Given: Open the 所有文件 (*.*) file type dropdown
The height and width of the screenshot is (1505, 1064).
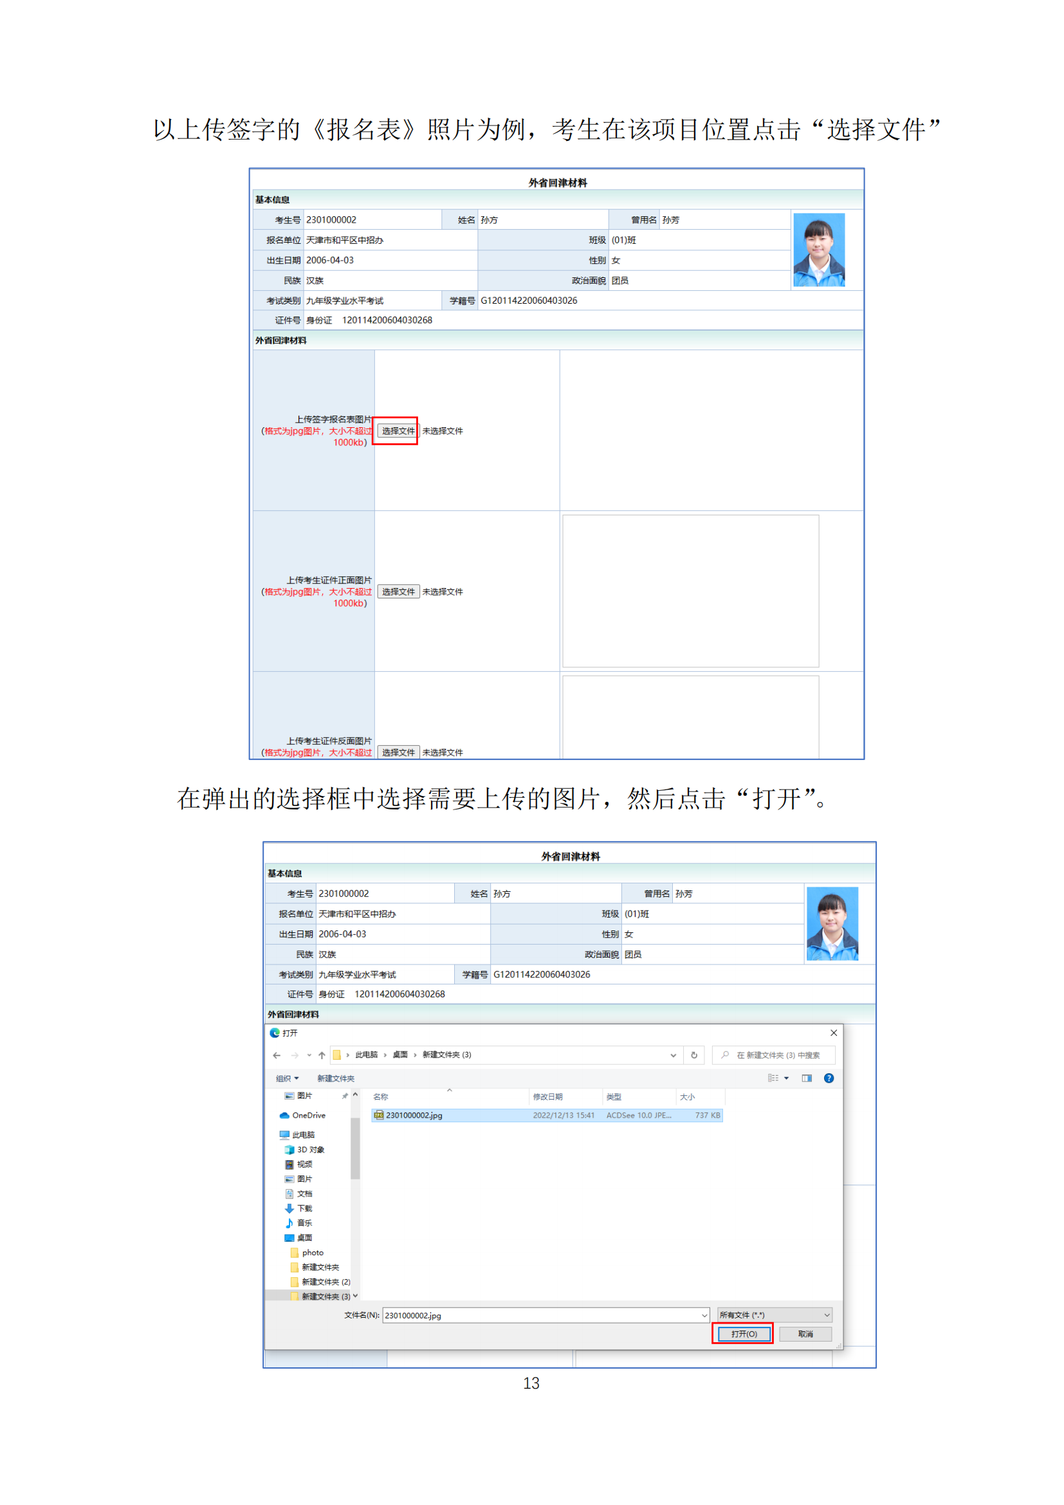Looking at the screenshot, I should [775, 1315].
